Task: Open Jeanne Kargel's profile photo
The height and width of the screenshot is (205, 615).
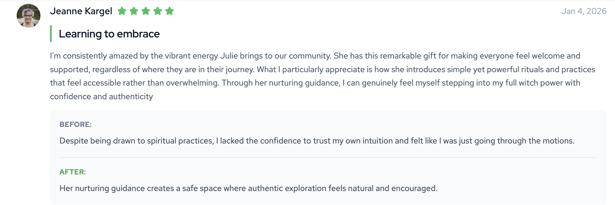Action: (29, 16)
